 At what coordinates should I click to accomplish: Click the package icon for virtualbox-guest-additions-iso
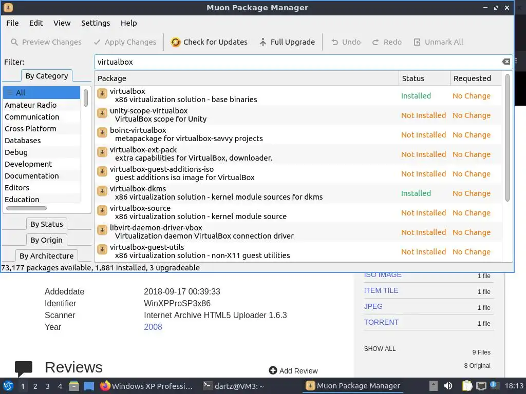click(x=102, y=171)
